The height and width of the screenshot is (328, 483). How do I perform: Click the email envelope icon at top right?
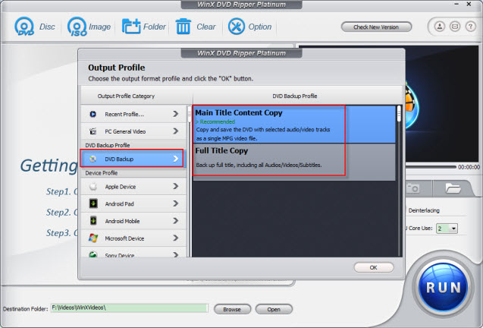click(455, 27)
